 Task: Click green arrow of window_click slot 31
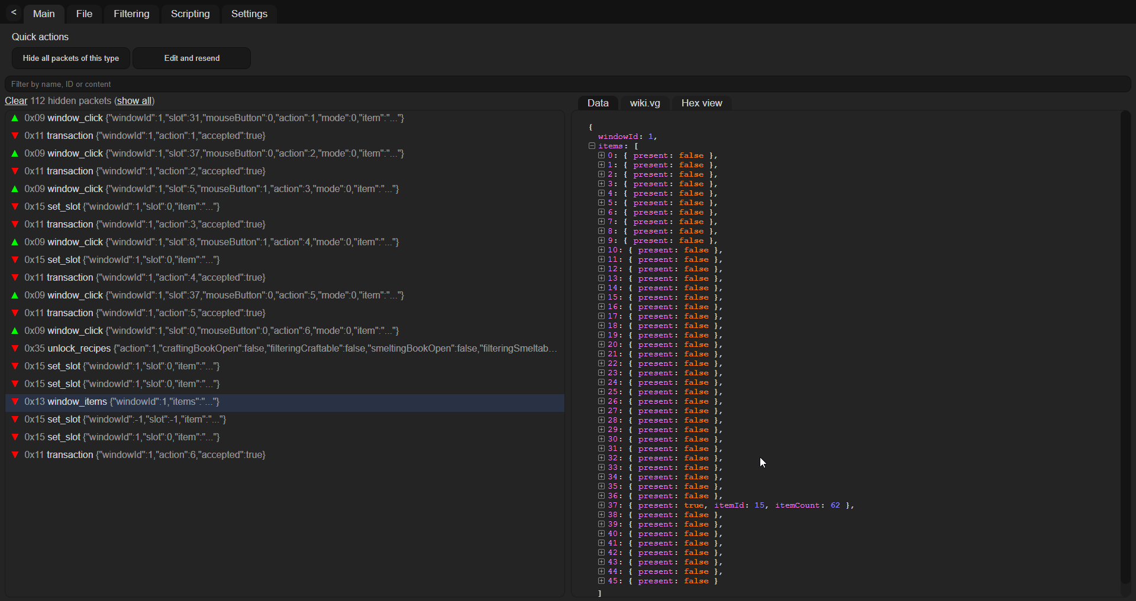15,118
